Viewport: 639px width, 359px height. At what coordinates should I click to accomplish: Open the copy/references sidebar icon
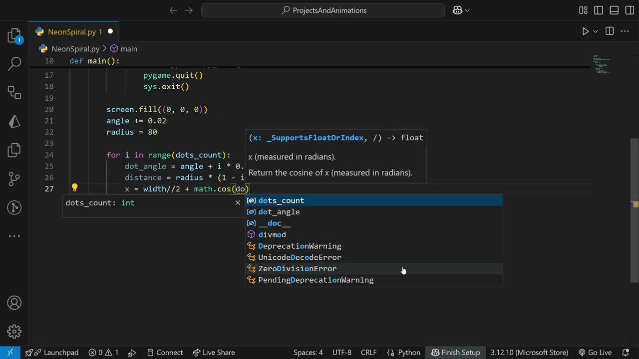tap(14, 150)
